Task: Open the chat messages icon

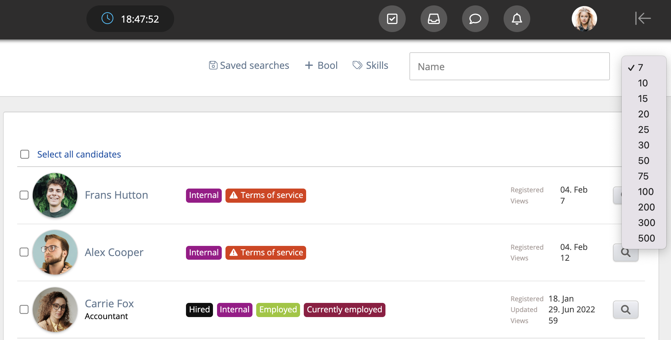Action: click(475, 19)
